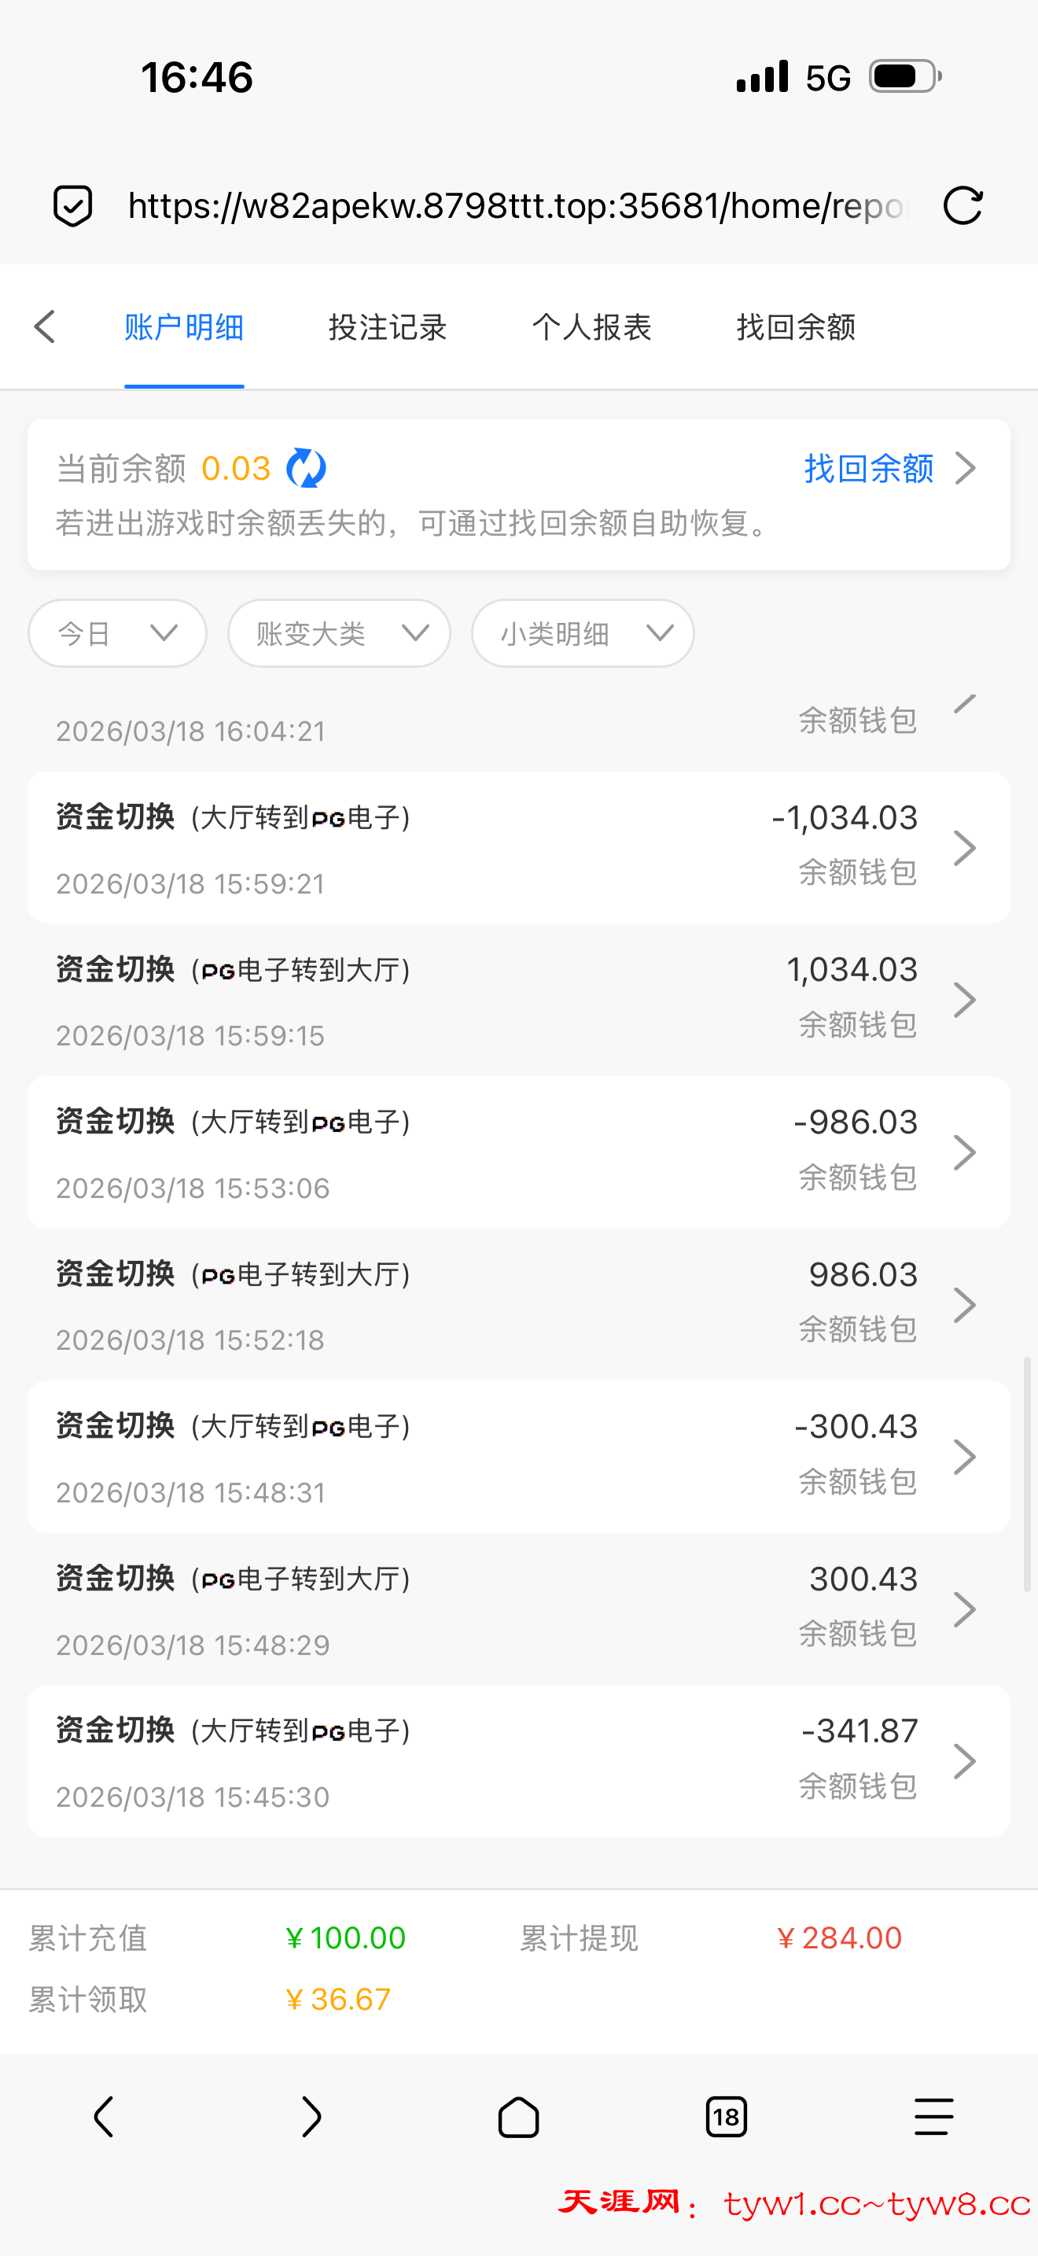
Task: Open the 找回余额 tab
Action: click(x=796, y=326)
